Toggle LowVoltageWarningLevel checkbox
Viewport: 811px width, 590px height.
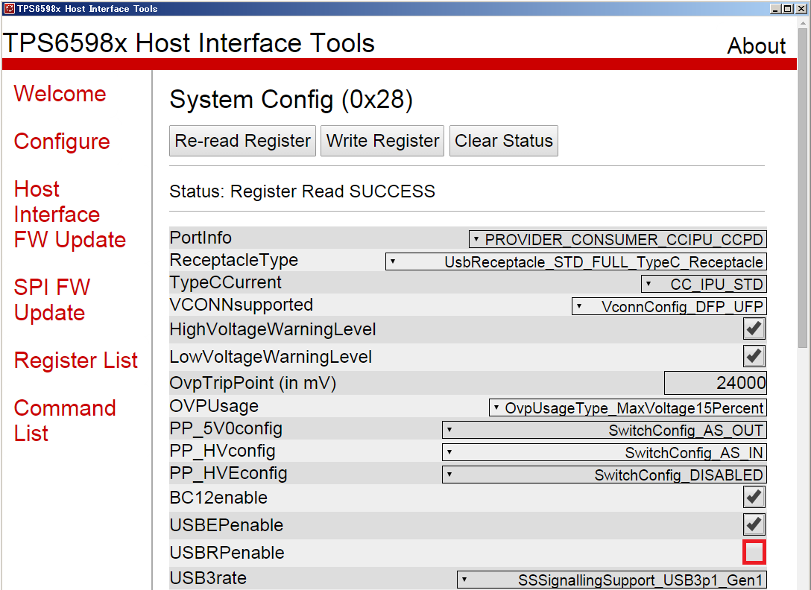click(754, 356)
